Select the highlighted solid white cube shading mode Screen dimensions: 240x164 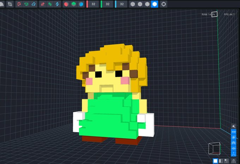pyautogui.click(x=155, y=4)
